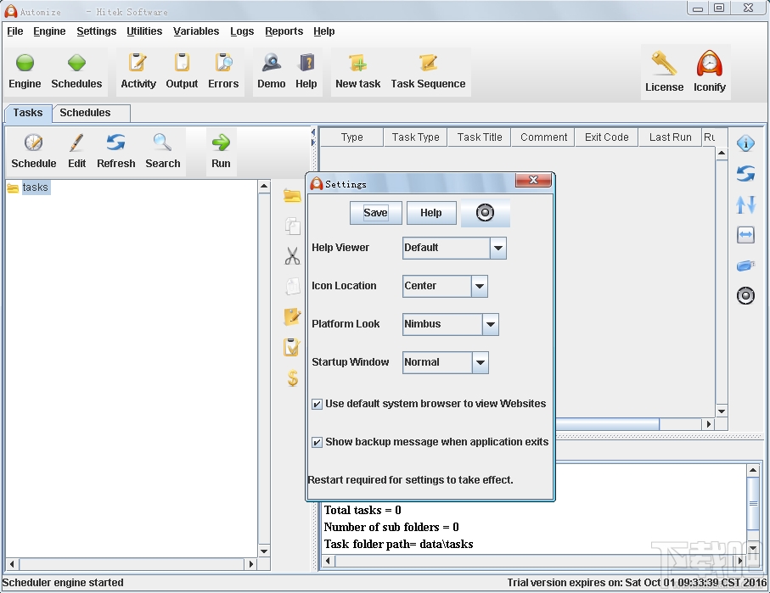Change Startup Window selection dropdown
This screenshot has height=593, width=770.
click(481, 362)
